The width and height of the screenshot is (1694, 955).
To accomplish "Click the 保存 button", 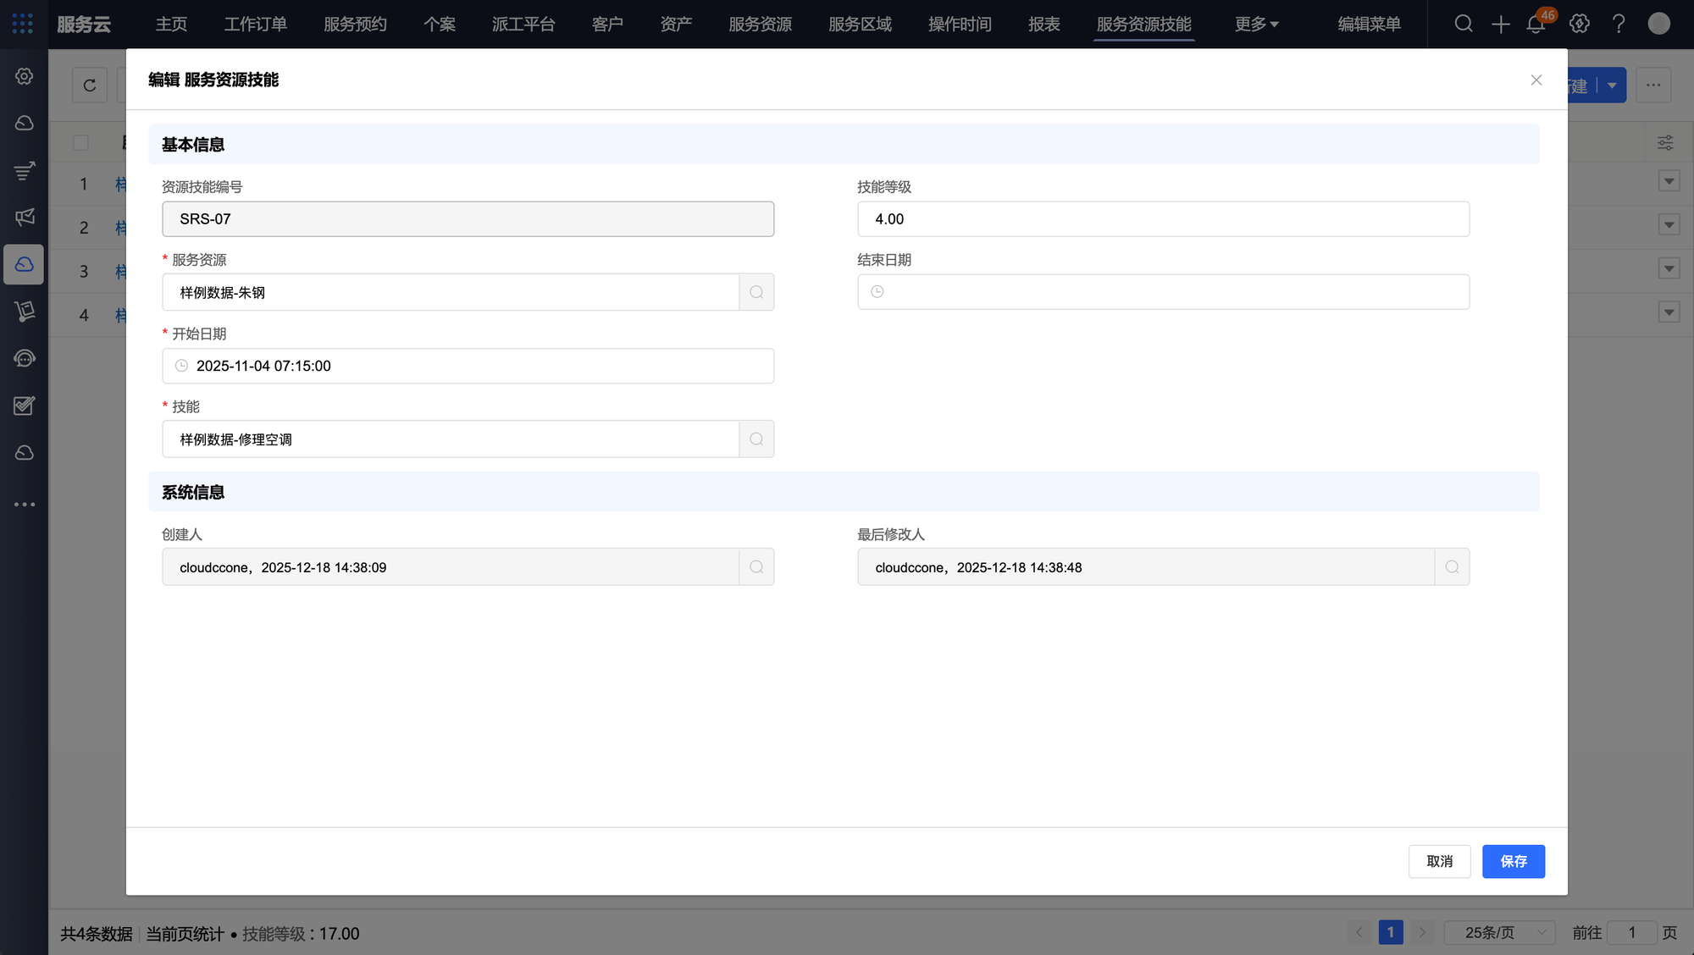I will point(1513,861).
